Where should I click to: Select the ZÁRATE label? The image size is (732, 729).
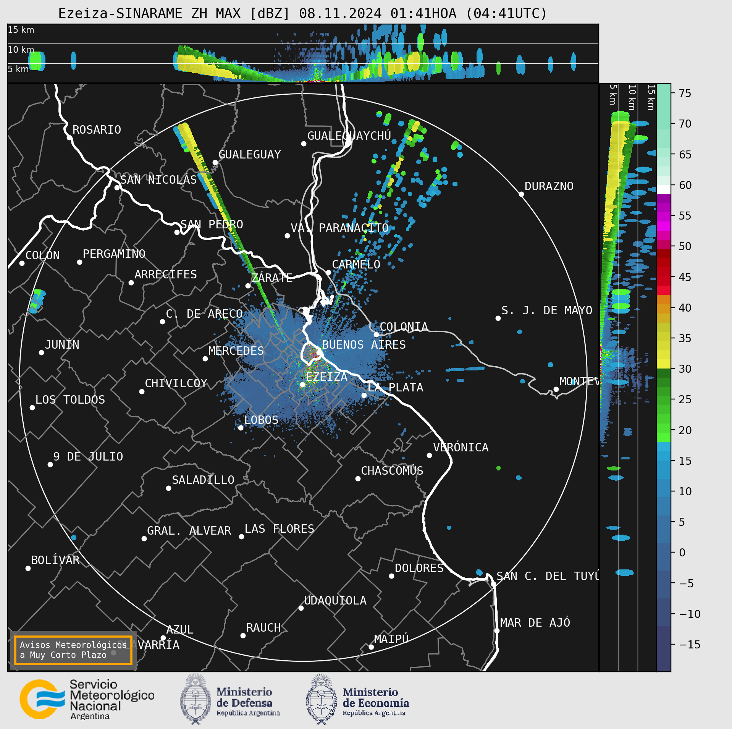coord(272,277)
